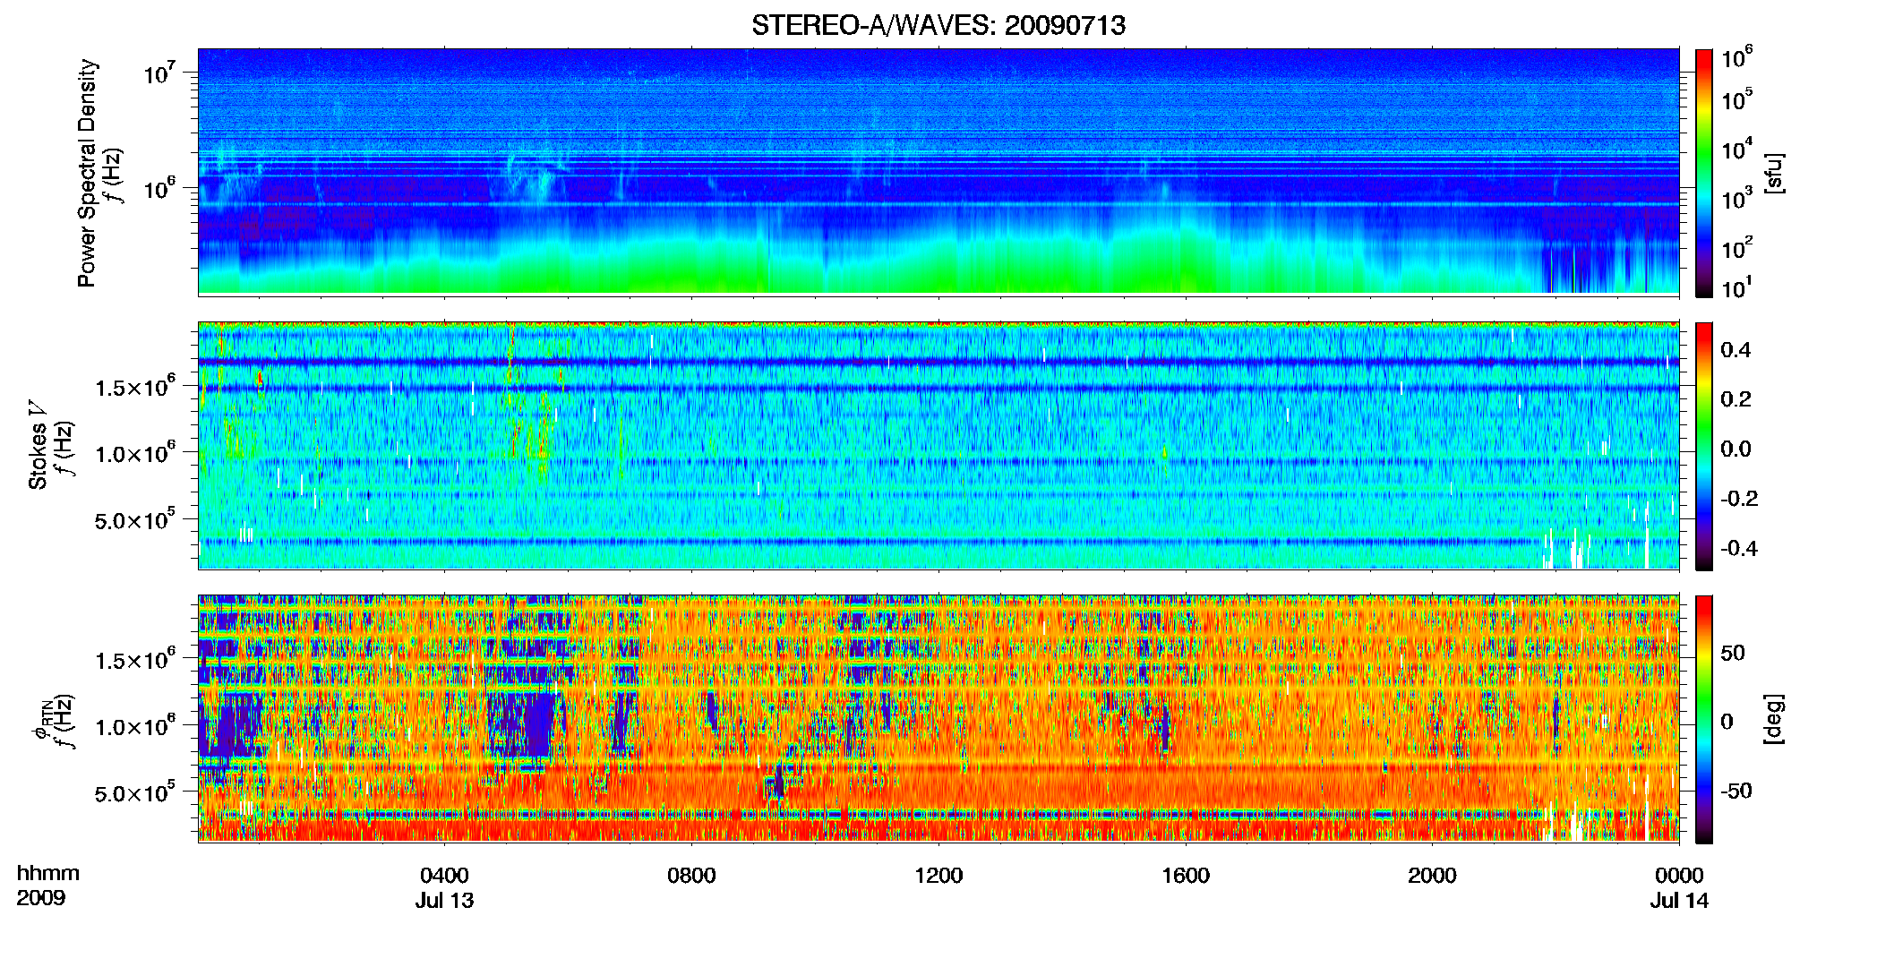Click the 0.4 Stokes V colorbar value

[1736, 349]
